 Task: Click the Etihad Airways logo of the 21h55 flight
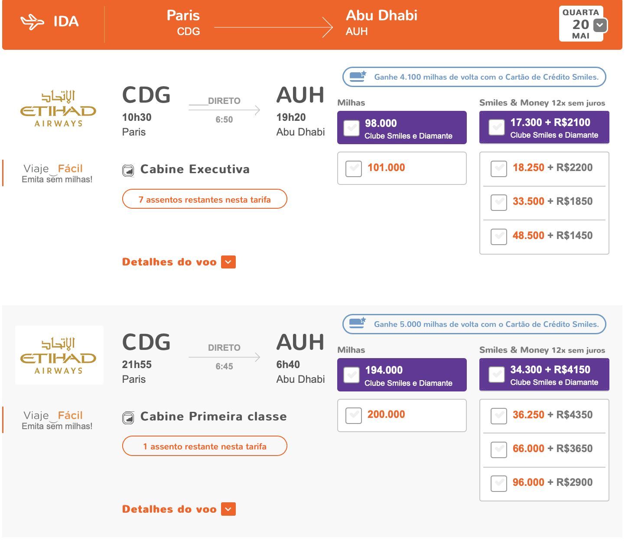pos(59,356)
